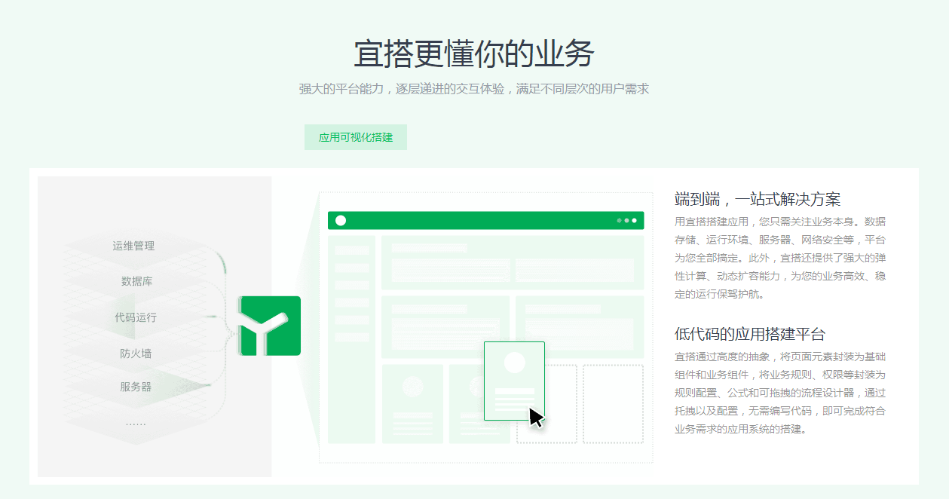Viewport: 949px width, 499px height.
Task: Click the 服务器 layer label
Action: [x=136, y=387]
